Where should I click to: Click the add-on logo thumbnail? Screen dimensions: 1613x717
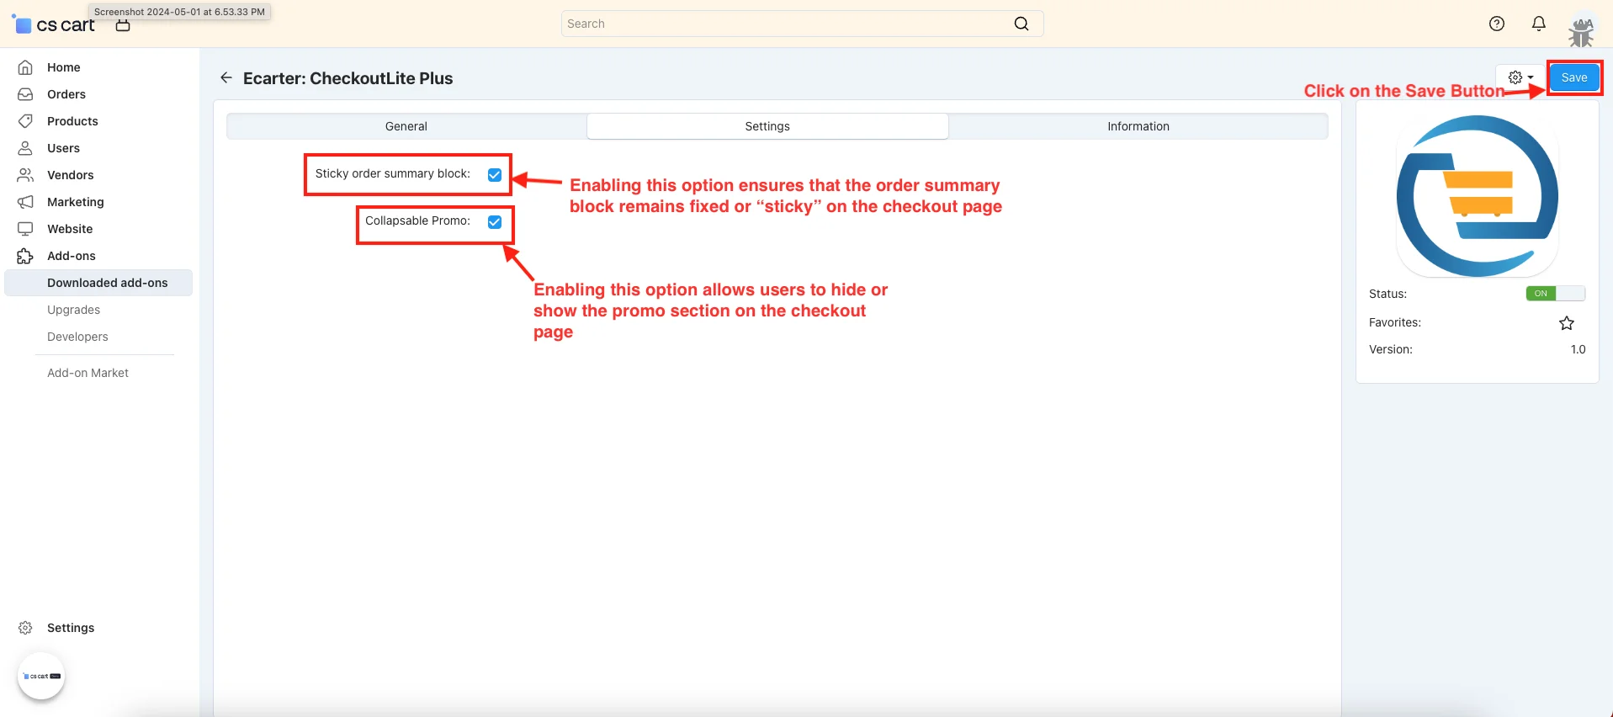click(1477, 196)
